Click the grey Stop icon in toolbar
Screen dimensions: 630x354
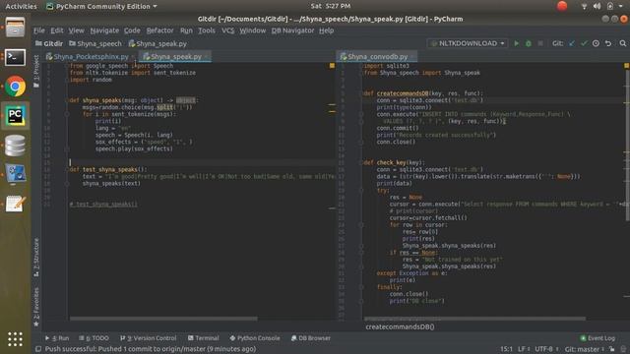540,43
